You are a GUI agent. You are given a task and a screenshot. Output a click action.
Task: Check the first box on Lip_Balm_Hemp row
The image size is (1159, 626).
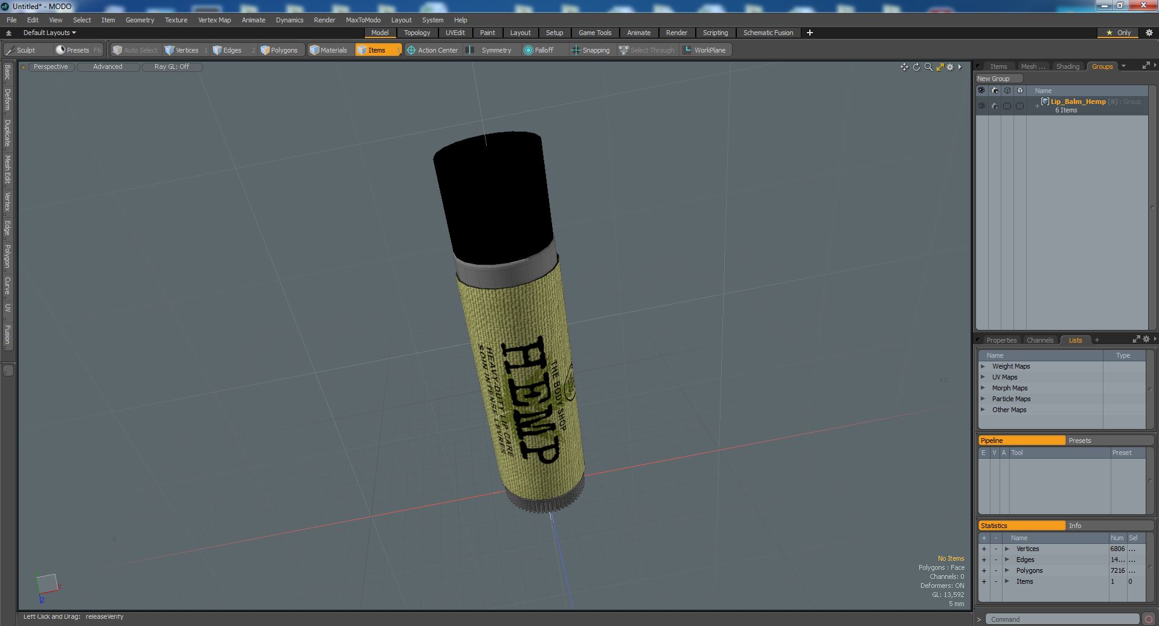point(1007,106)
